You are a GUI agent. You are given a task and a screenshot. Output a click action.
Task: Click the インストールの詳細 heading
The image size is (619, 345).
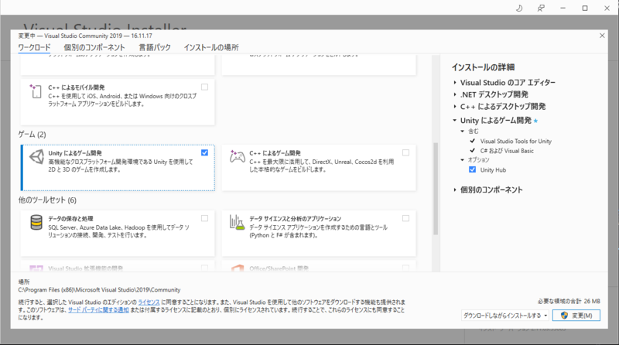[483, 67]
